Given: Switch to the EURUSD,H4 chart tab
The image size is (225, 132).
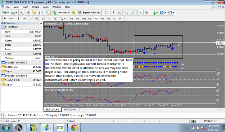Looking at the screenshot, I should (x=70, y=110).
